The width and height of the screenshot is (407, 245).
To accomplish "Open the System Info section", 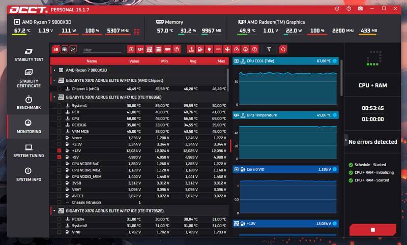I will coord(28,174).
